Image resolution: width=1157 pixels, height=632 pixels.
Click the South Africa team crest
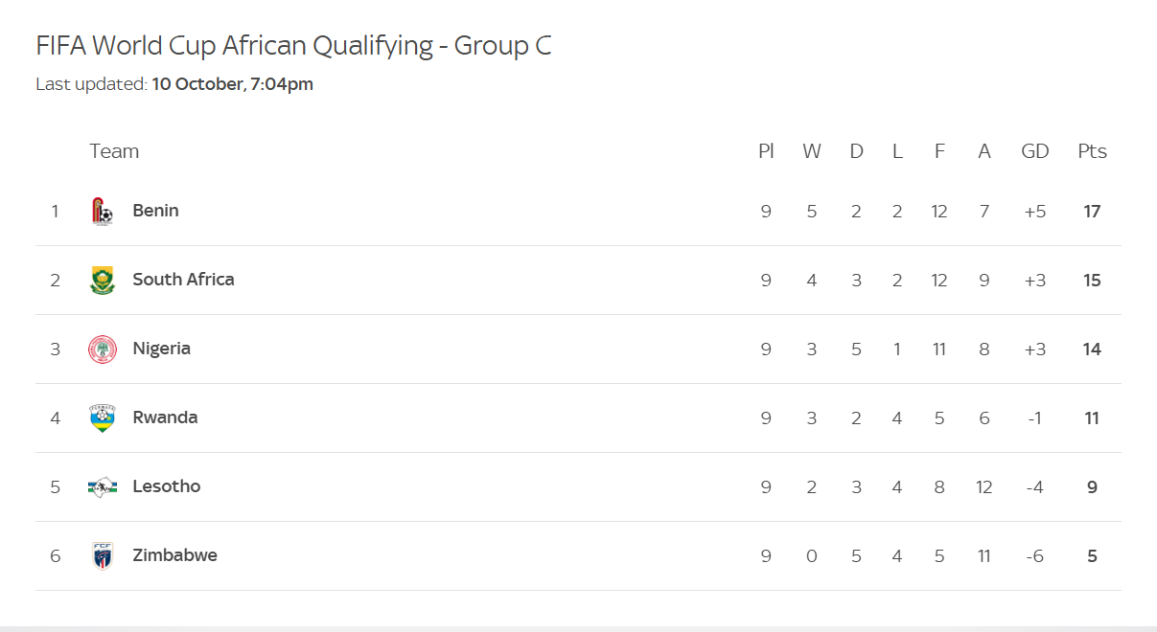point(102,280)
